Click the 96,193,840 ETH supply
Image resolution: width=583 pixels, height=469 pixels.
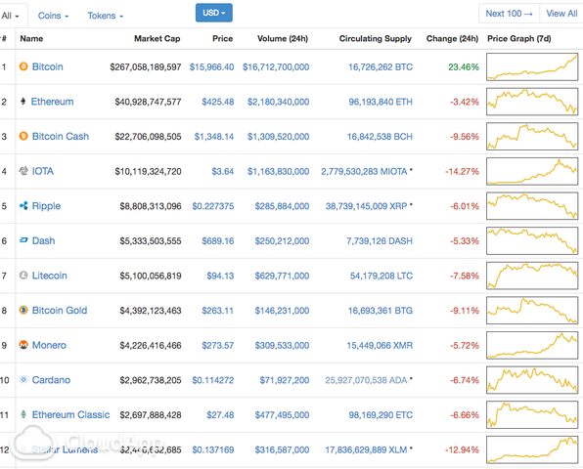point(381,102)
